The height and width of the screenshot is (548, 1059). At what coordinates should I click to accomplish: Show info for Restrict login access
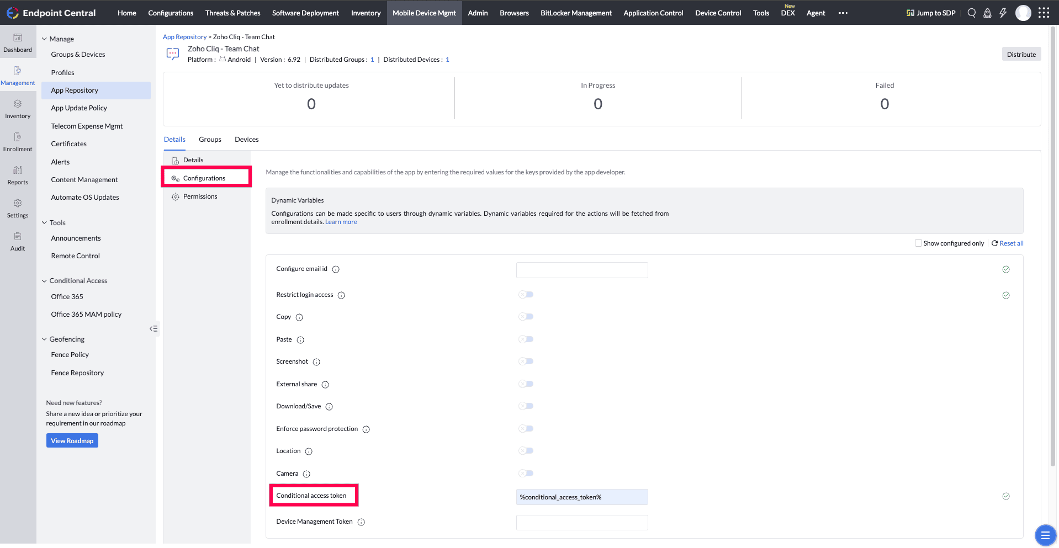pyautogui.click(x=341, y=295)
